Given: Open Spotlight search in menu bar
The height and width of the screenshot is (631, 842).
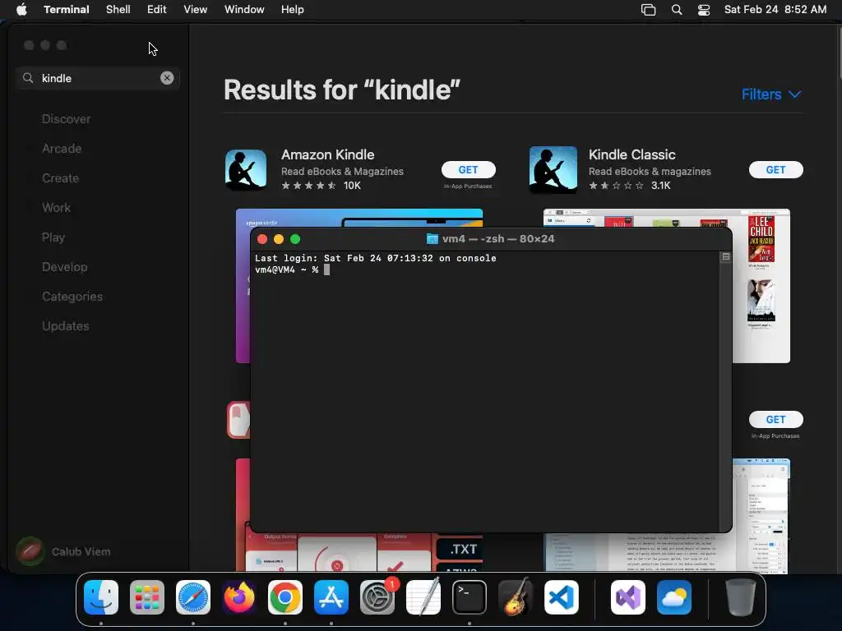Looking at the screenshot, I should (x=677, y=10).
